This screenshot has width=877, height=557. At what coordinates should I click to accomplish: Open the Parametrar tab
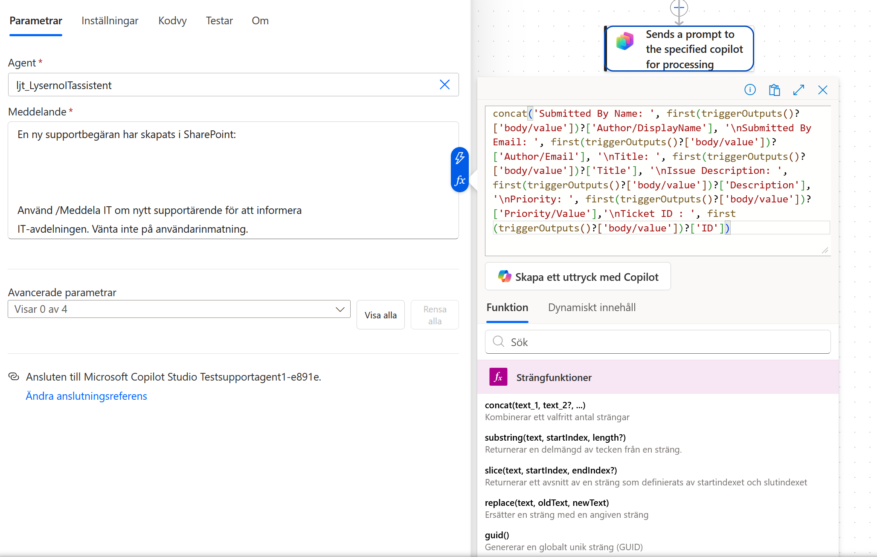(x=36, y=21)
